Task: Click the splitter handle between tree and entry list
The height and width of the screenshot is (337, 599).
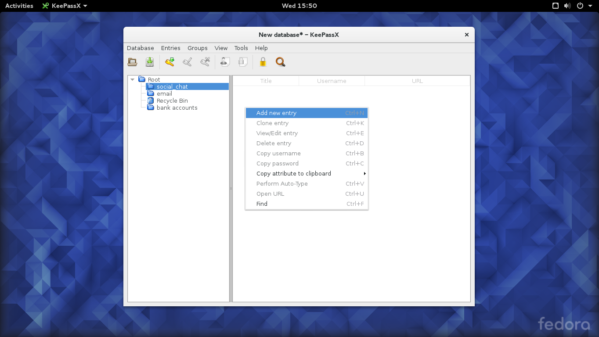Action: [x=231, y=189]
